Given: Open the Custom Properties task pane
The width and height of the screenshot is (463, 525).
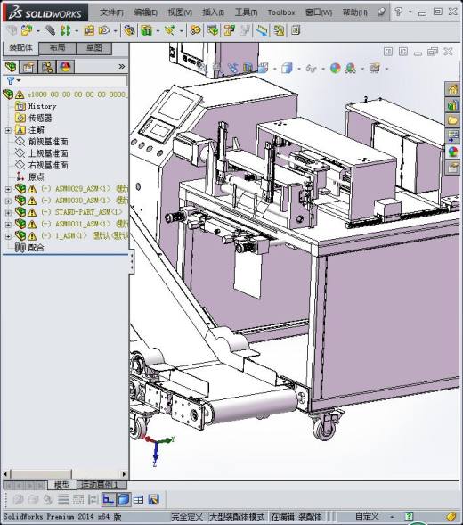Looking at the screenshot, I should 452,167.
